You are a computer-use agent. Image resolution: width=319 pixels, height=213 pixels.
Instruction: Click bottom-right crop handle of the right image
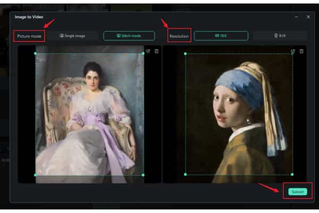coord(292,175)
